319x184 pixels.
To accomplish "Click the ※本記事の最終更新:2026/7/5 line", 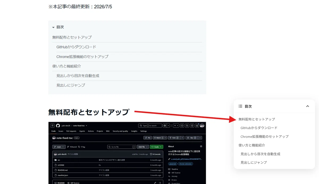I will pyautogui.click(x=80, y=7).
